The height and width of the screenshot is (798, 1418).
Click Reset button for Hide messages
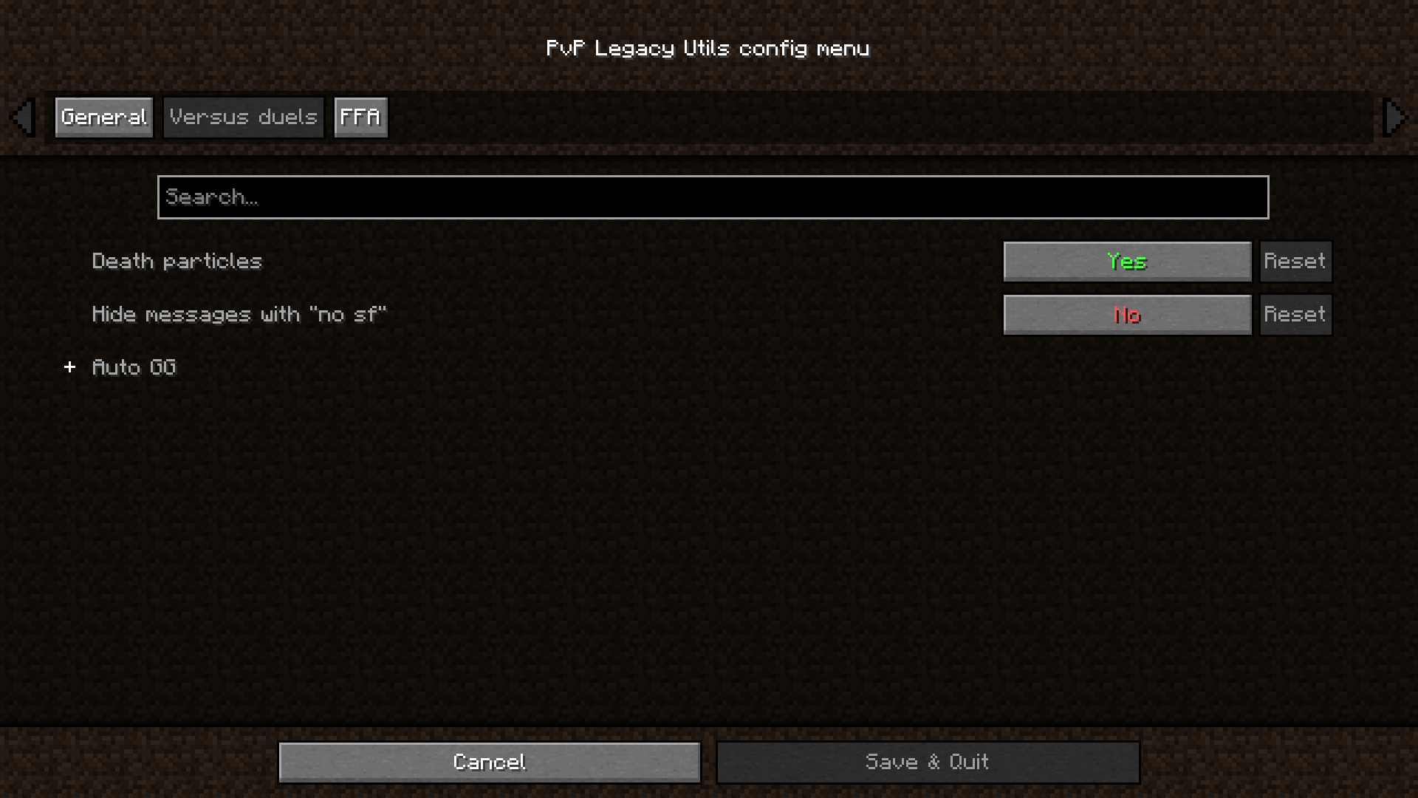coord(1293,314)
